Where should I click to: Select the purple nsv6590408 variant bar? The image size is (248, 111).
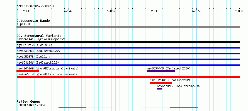pyautogui.click(x=161, y=71)
